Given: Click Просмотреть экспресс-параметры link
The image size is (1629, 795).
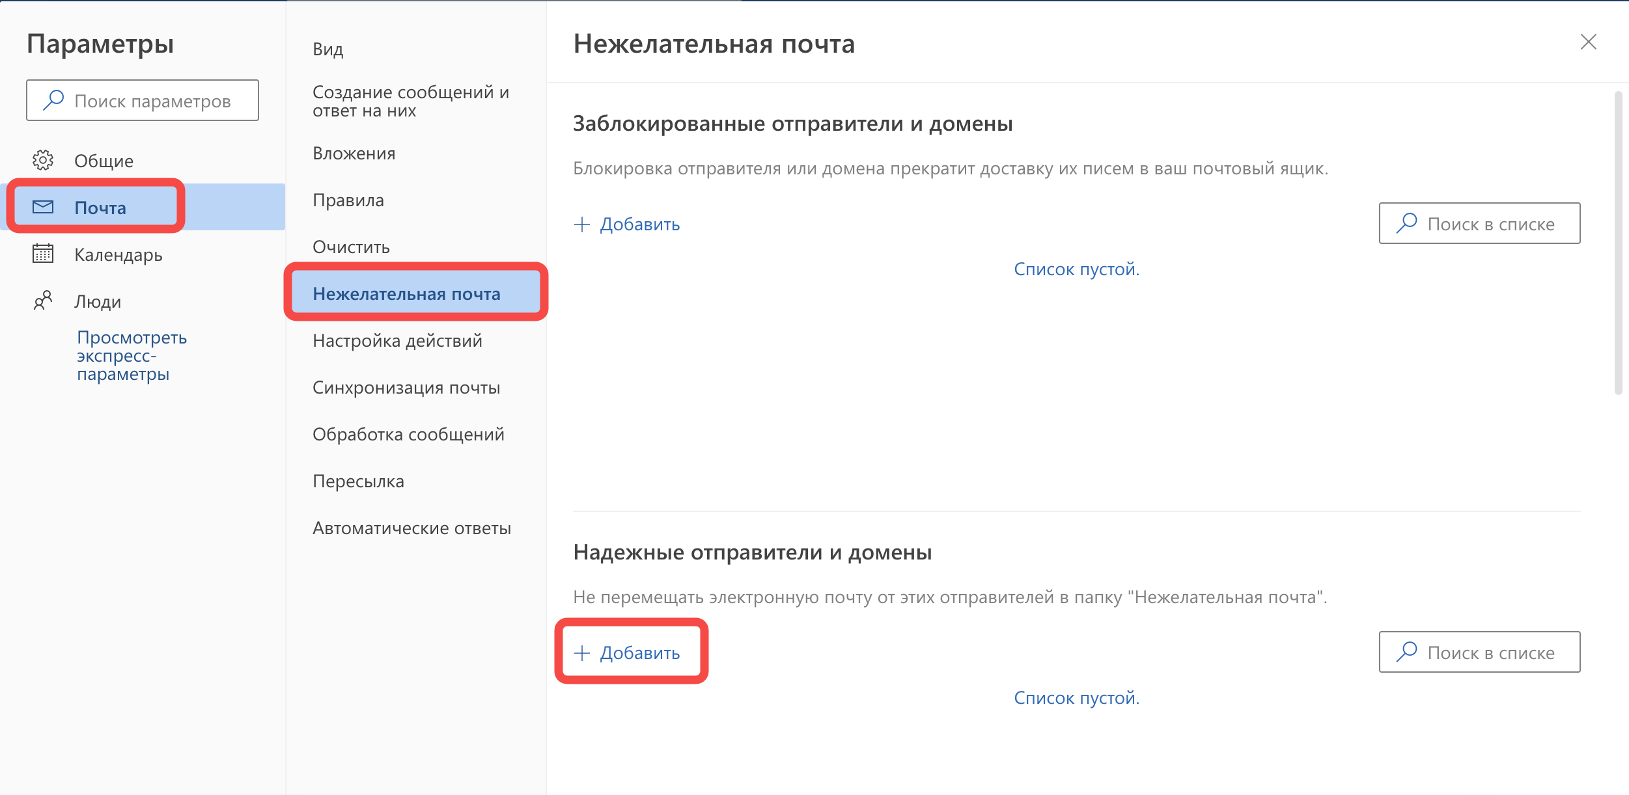Looking at the screenshot, I should [132, 355].
